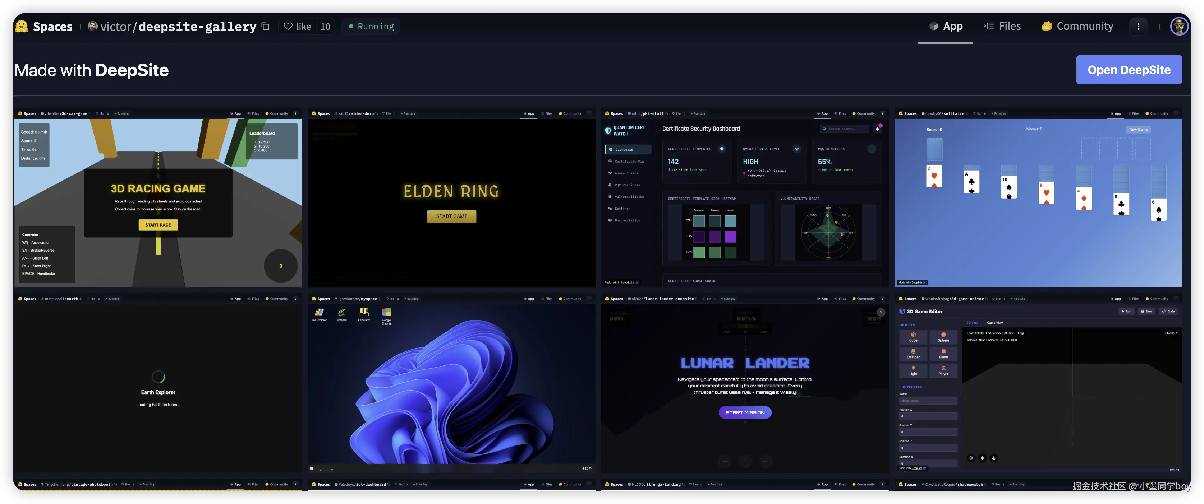Open the three-dot options menu
Image resolution: width=1204 pixels, height=504 pixels.
pyautogui.click(x=1138, y=27)
